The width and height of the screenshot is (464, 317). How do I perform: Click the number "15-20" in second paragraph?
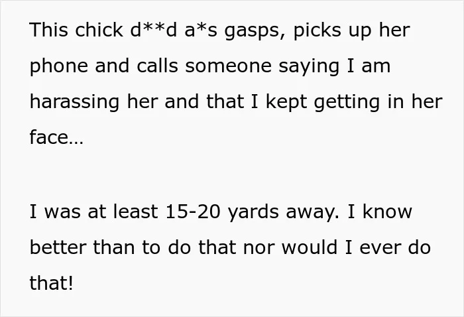coord(193,212)
